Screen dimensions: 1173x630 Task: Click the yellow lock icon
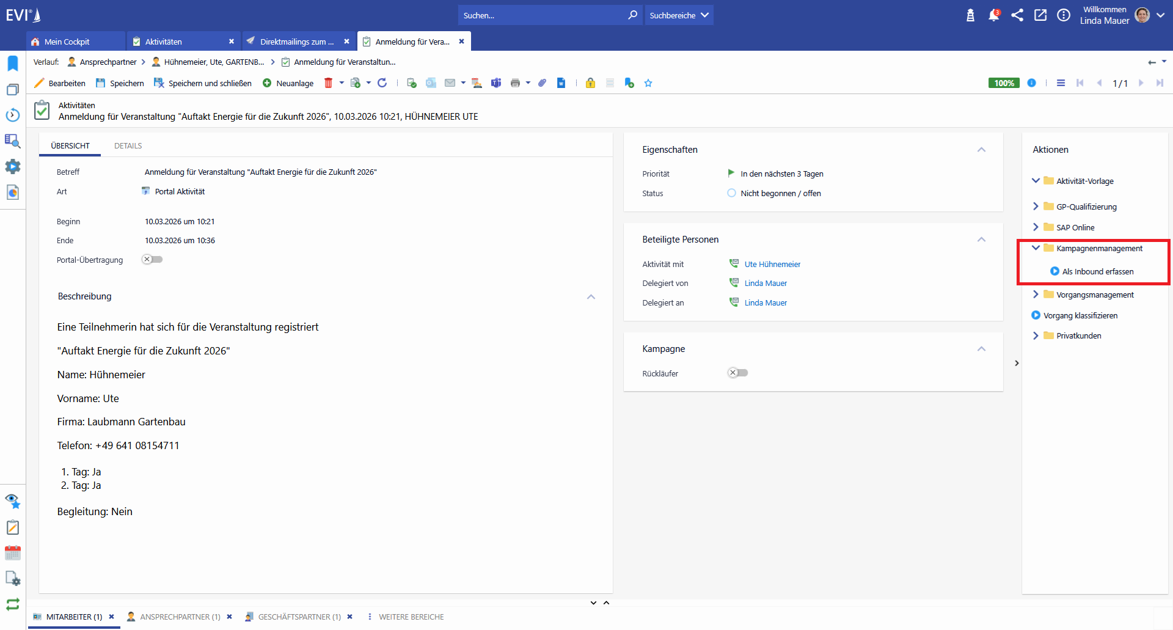pos(590,83)
